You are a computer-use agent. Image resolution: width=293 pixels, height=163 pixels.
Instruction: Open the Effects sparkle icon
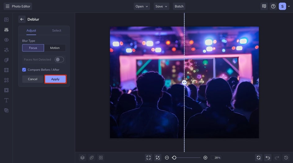pos(6,50)
